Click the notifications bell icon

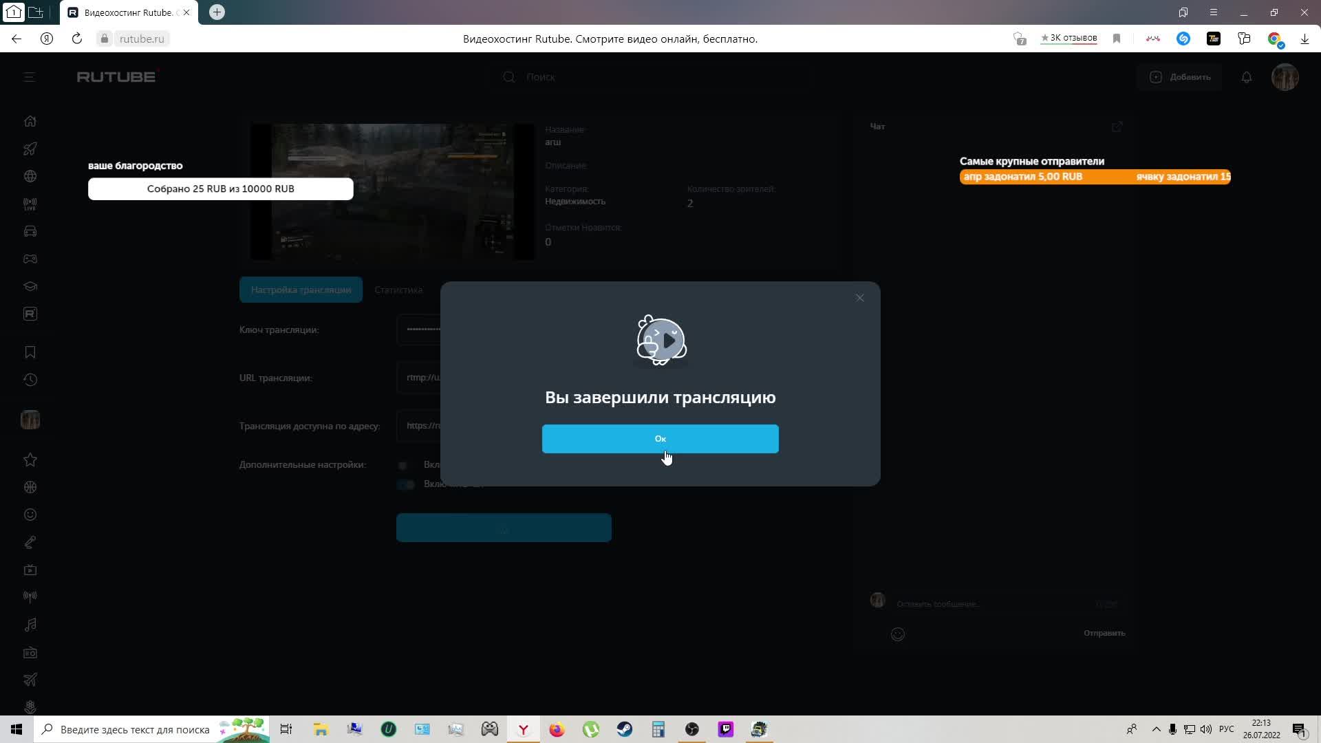pyautogui.click(x=1246, y=77)
